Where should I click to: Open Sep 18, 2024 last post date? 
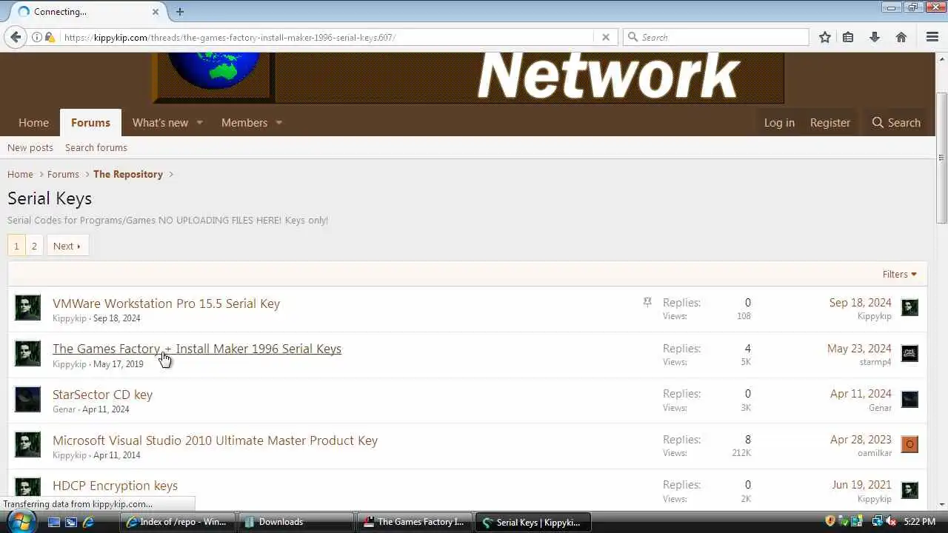[860, 302]
